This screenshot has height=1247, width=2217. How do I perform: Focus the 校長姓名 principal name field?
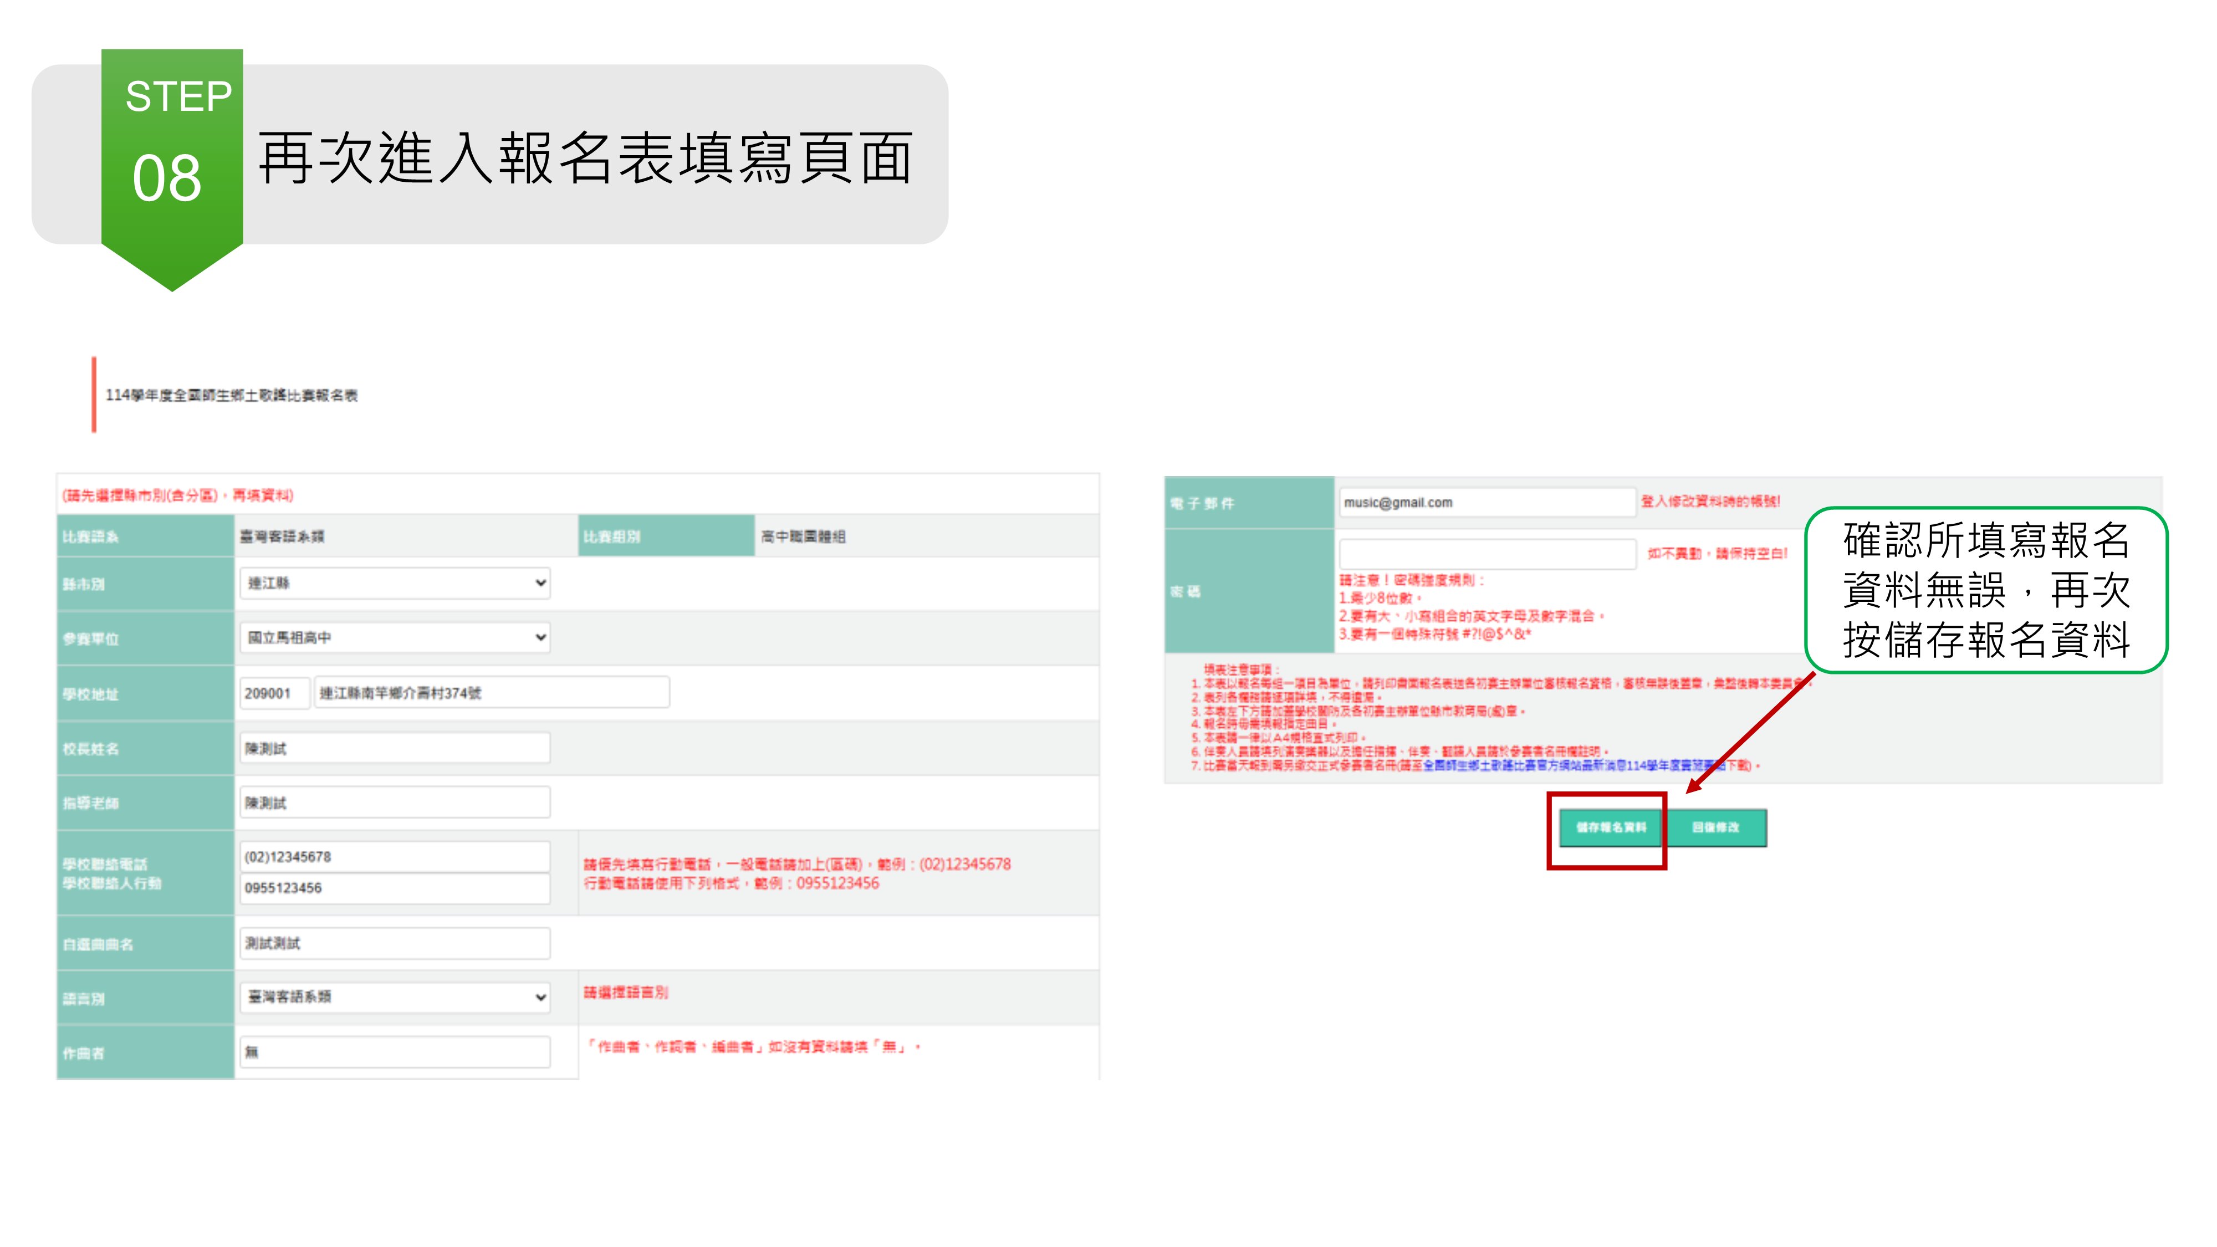click(394, 748)
